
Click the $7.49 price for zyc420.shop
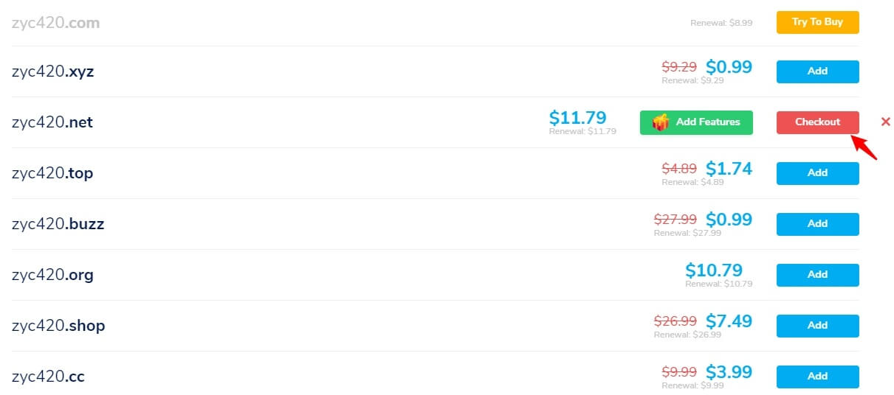tap(729, 321)
